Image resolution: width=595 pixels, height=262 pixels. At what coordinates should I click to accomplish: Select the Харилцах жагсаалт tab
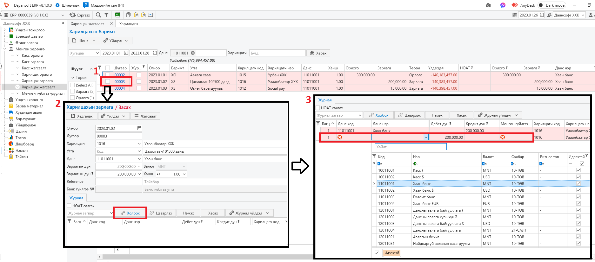click(87, 24)
